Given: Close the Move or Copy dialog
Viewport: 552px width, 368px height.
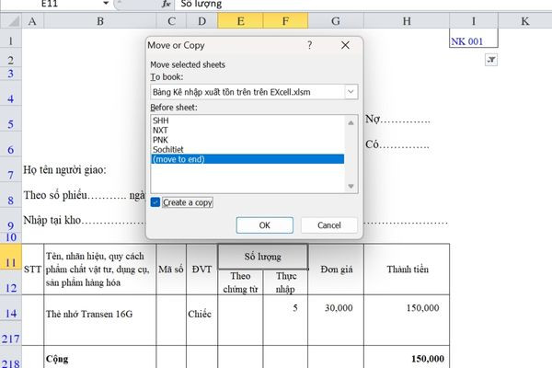Looking at the screenshot, I should pos(345,45).
